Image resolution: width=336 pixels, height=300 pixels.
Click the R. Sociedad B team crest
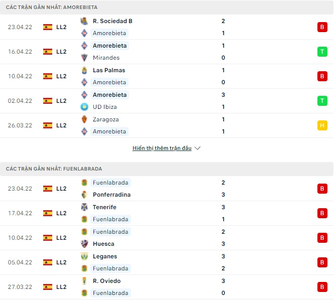(x=84, y=21)
